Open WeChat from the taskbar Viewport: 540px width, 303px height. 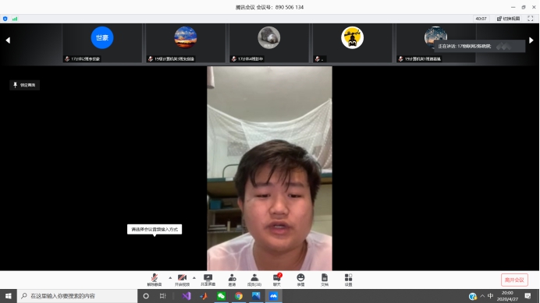pyautogui.click(x=221, y=296)
